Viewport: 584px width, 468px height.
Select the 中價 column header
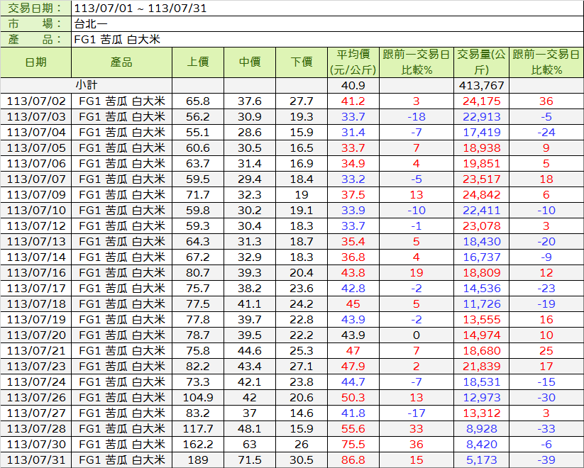tap(250, 62)
